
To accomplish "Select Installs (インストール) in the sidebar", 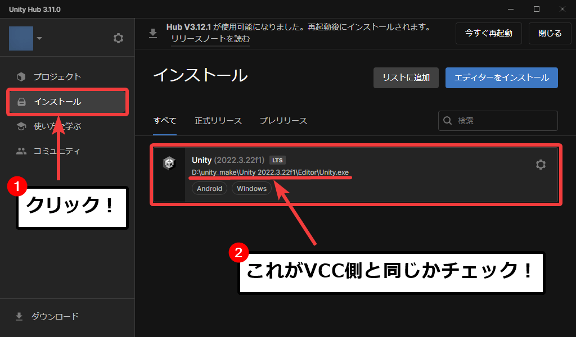I will pos(67,102).
